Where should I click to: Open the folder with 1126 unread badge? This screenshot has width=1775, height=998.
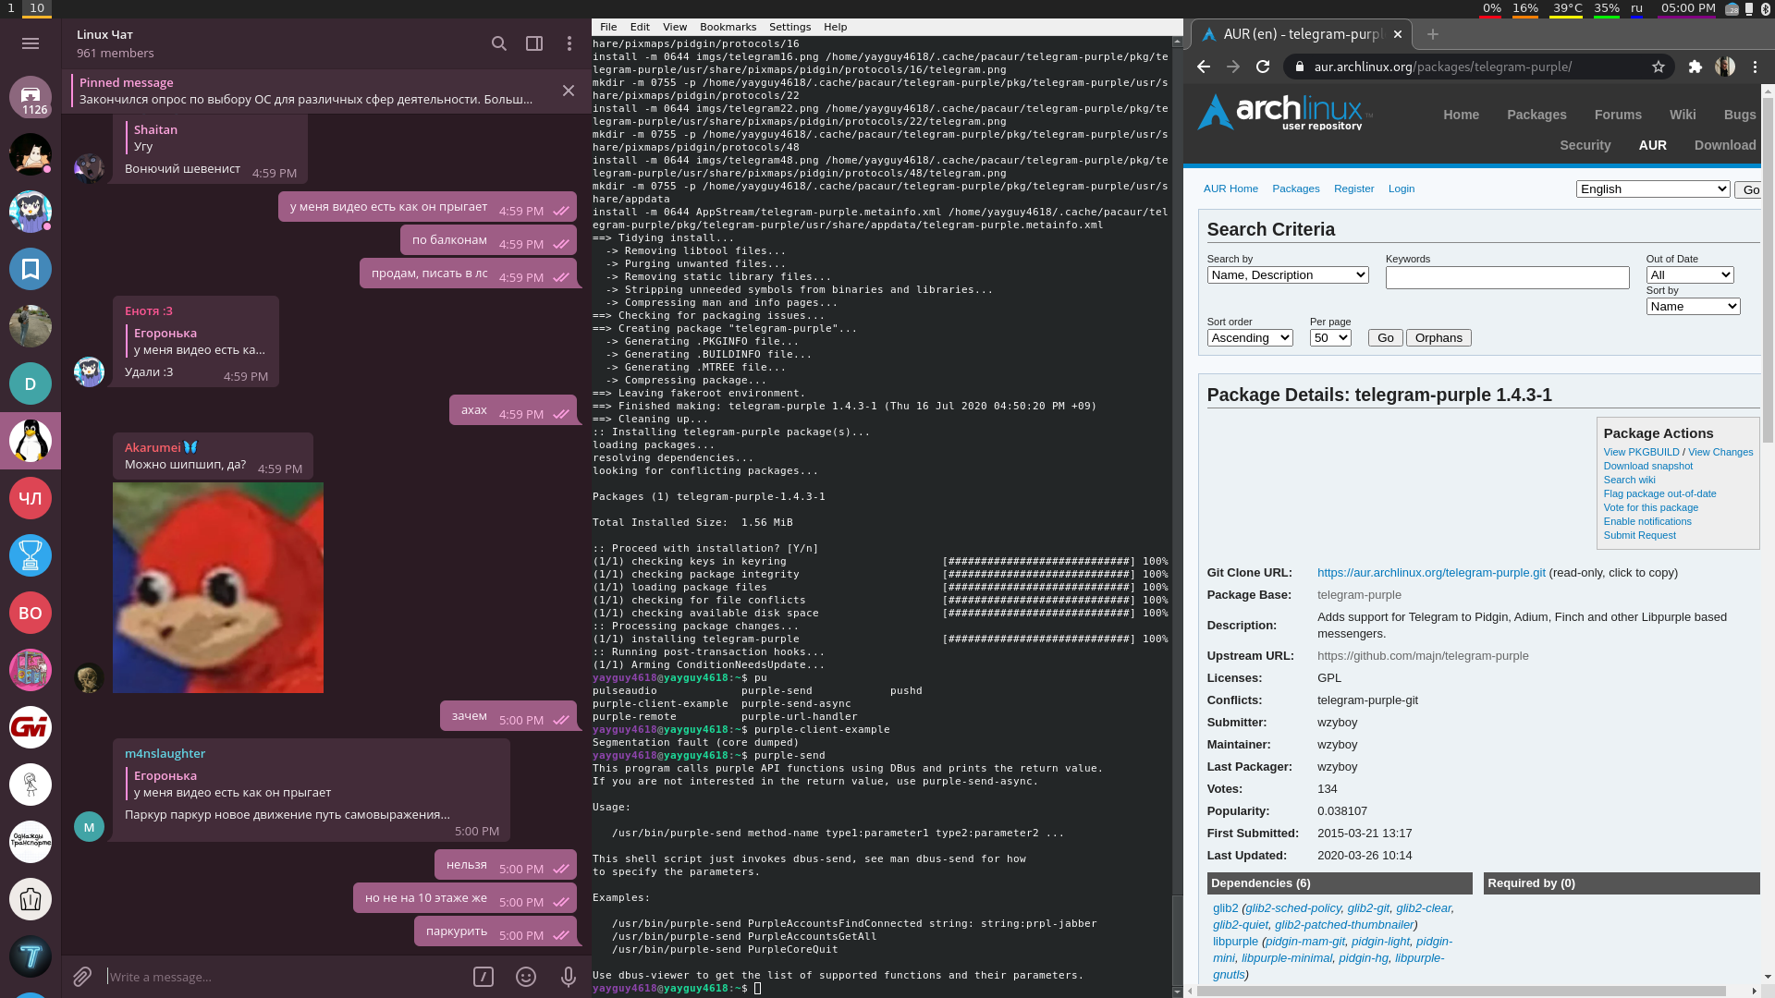pyautogui.click(x=31, y=97)
